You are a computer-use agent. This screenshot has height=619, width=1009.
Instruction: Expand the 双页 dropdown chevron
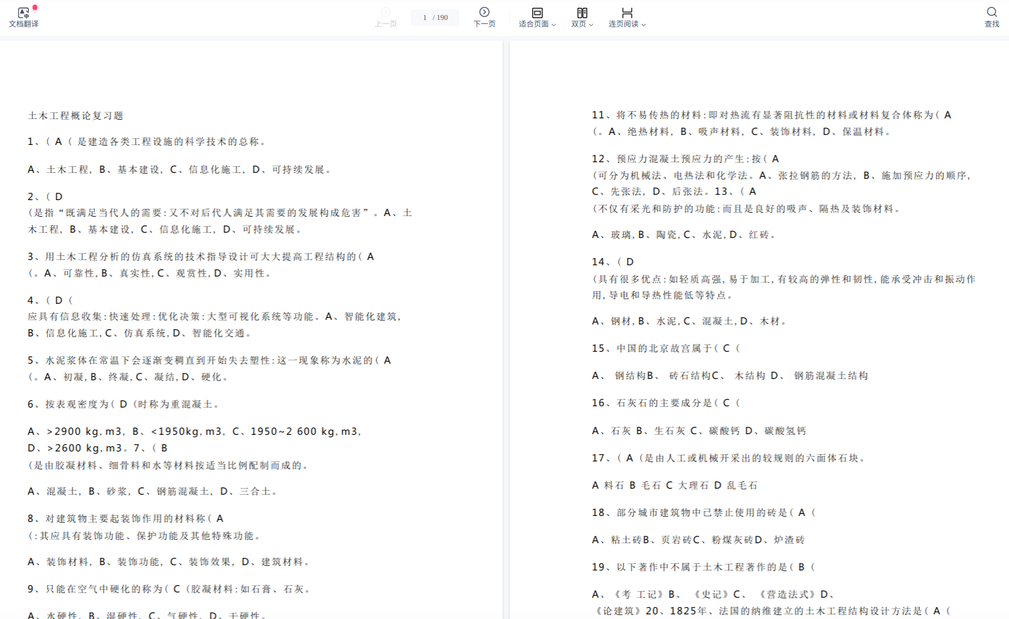click(x=591, y=25)
